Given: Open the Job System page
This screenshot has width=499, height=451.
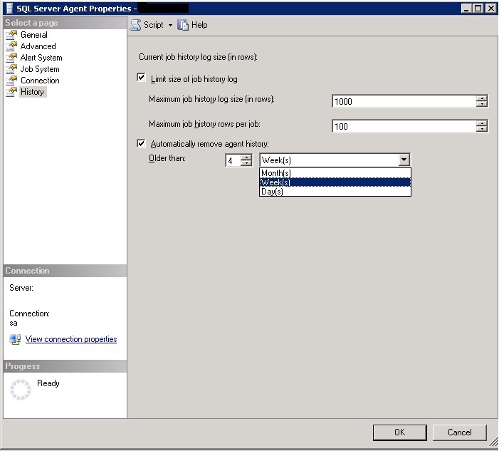Looking at the screenshot, I should [40, 69].
